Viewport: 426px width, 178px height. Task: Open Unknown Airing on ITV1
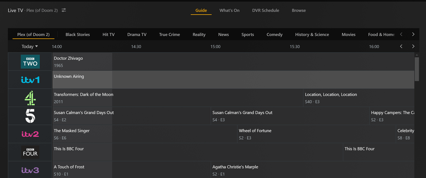pyautogui.click(x=233, y=80)
